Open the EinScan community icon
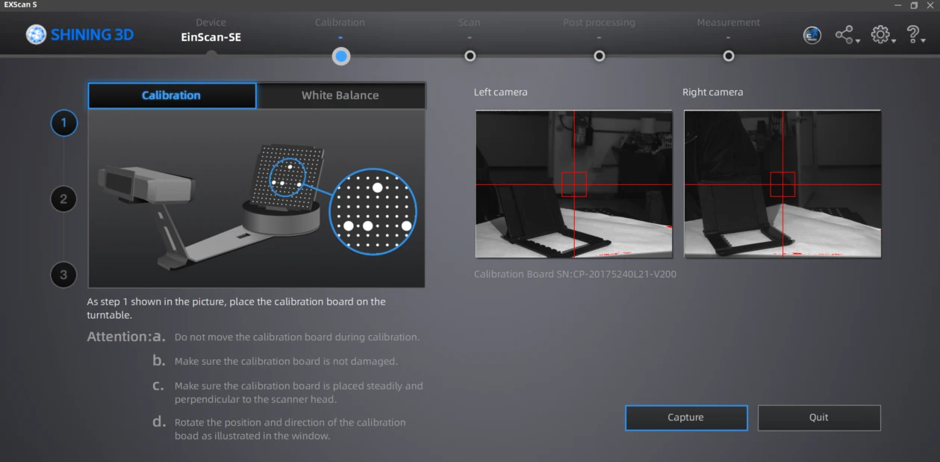The image size is (940, 462). pyautogui.click(x=812, y=35)
